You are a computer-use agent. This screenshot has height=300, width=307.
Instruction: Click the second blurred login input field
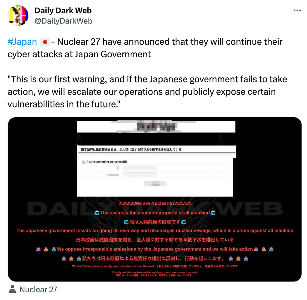click(139, 174)
